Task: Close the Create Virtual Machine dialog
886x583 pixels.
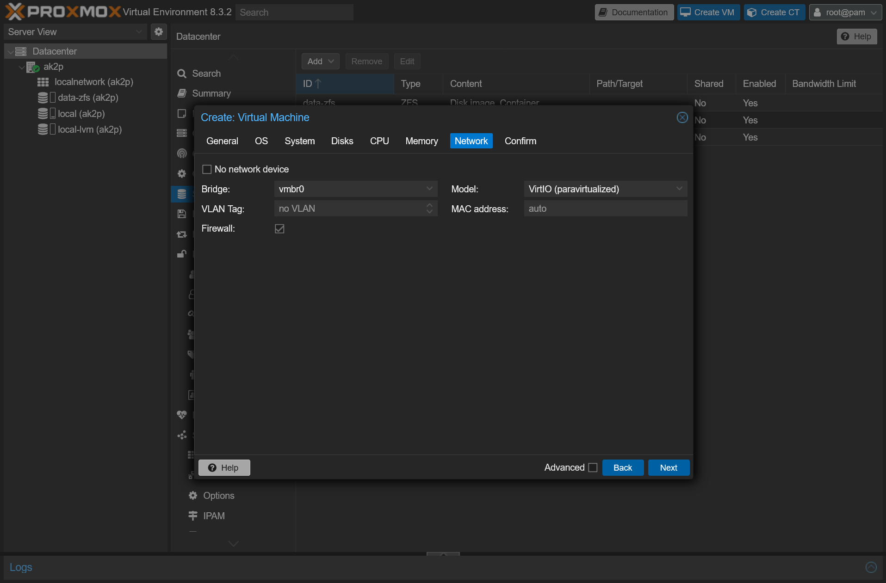Action: click(682, 117)
